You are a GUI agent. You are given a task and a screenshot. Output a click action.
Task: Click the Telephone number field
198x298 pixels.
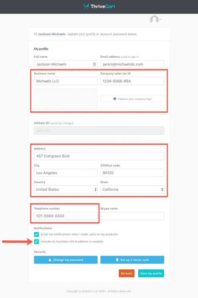click(x=65, y=216)
